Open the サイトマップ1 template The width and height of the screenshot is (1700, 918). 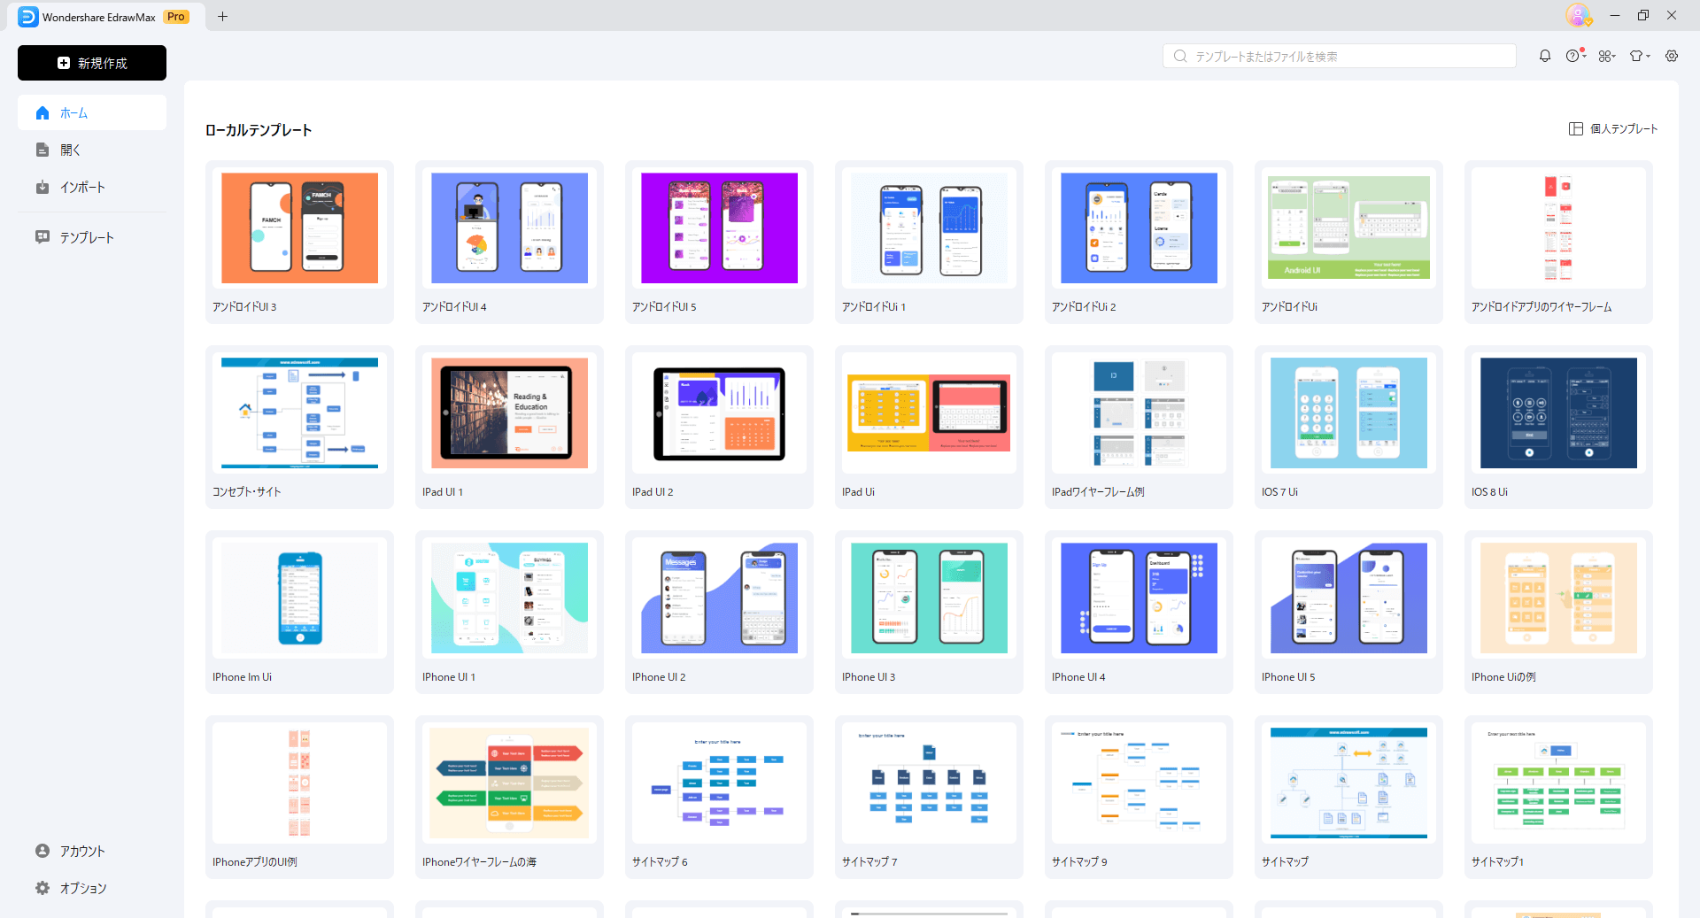click(1558, 797)
